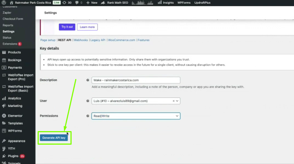
Task: Click the Generate API key button
Action: coord(54,138)
